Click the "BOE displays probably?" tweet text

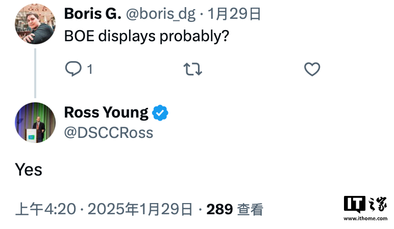[146, 37]
